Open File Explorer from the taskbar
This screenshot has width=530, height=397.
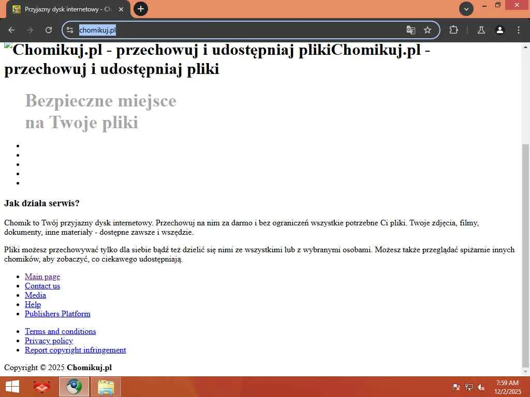coord(106,387)
